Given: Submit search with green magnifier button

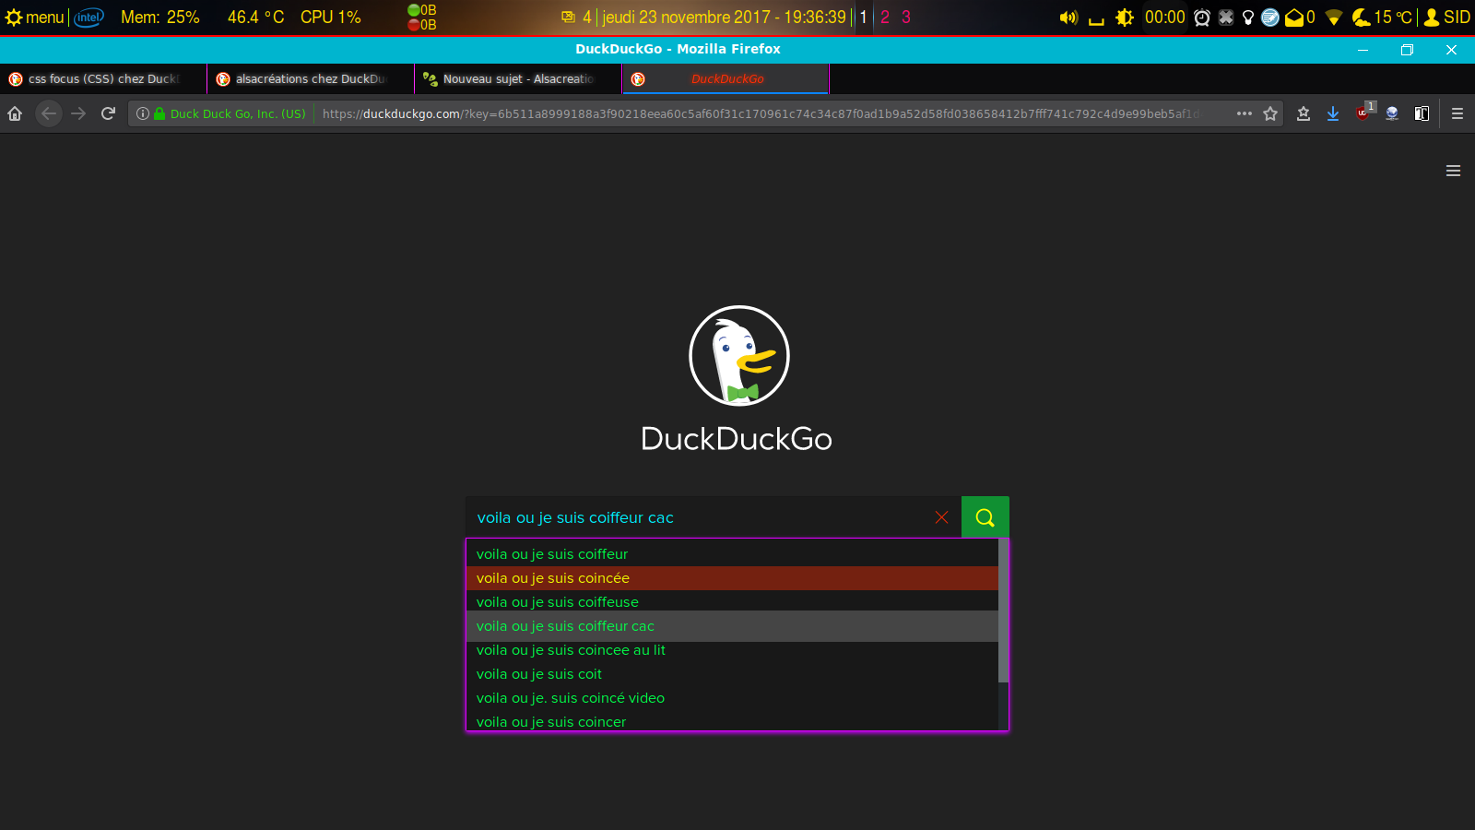Looking at the screenshot, I should pyautogui.click(x=985, y=517).
